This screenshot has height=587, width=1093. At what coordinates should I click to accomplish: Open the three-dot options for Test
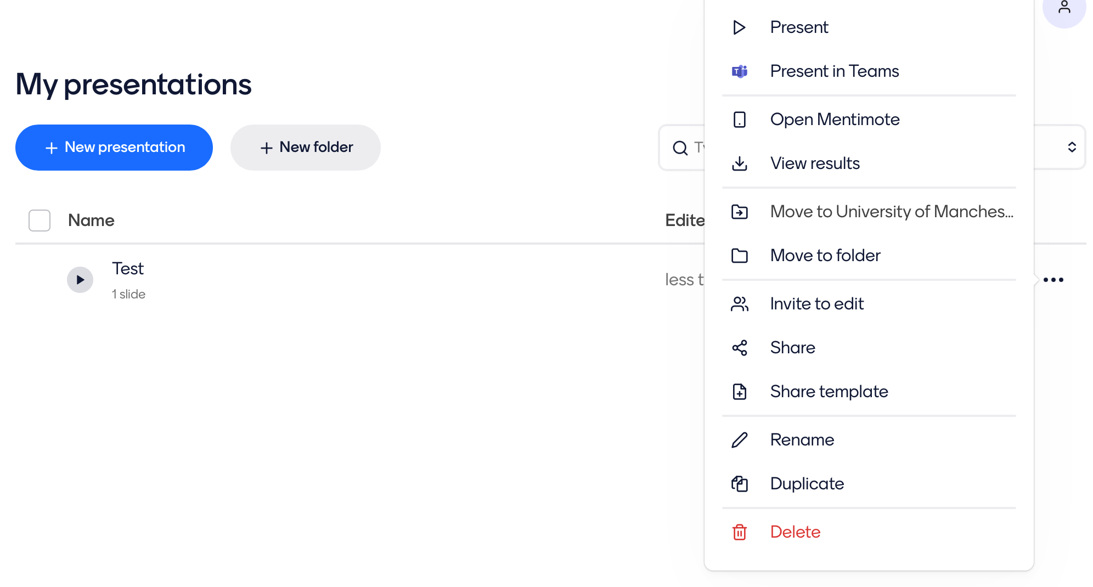click(x=1053, y=280)
